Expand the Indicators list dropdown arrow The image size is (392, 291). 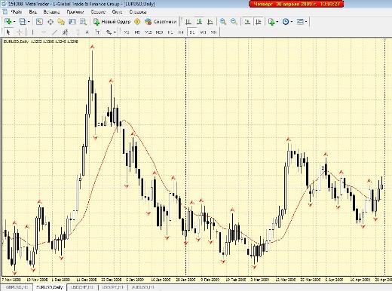click(x=277, y=22)
